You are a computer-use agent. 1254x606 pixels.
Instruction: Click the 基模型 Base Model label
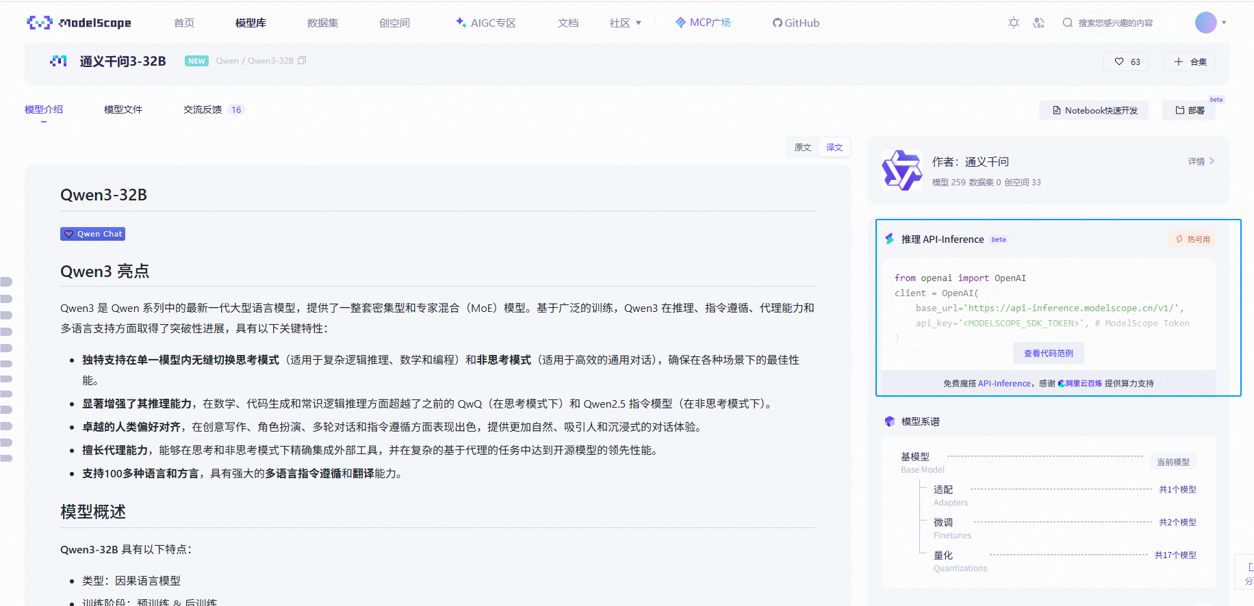[x=922, y=462]
